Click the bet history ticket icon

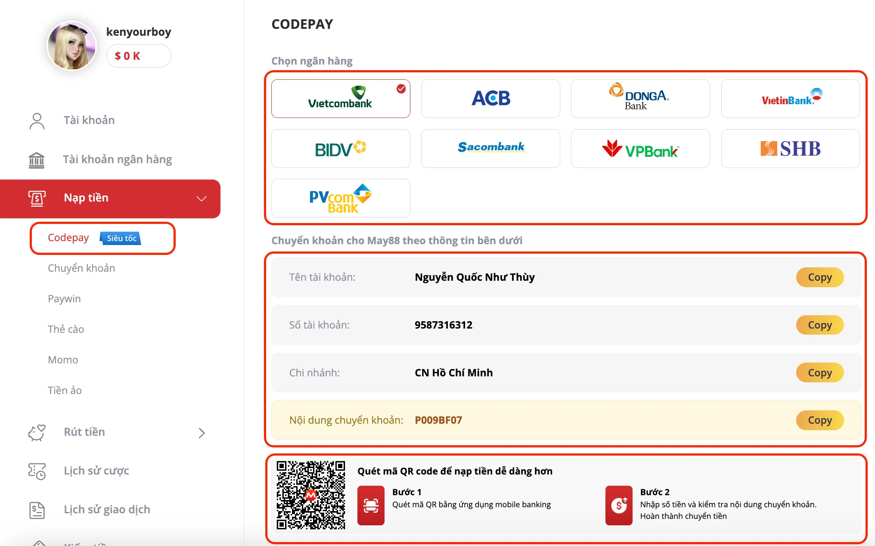coord(37,472)
